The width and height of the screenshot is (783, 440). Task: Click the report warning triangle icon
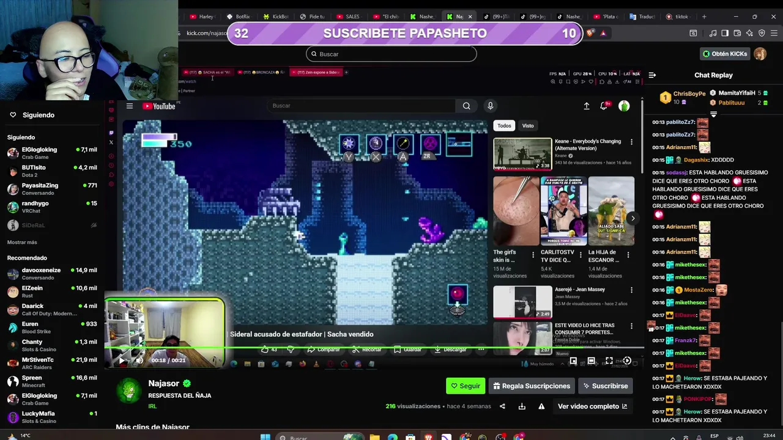541,406
